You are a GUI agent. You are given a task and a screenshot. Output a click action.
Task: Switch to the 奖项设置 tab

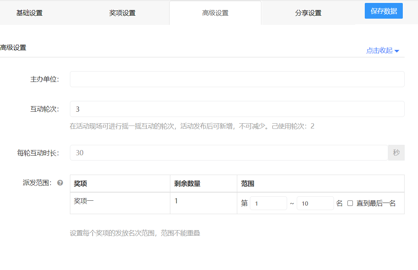pos(122,12)
